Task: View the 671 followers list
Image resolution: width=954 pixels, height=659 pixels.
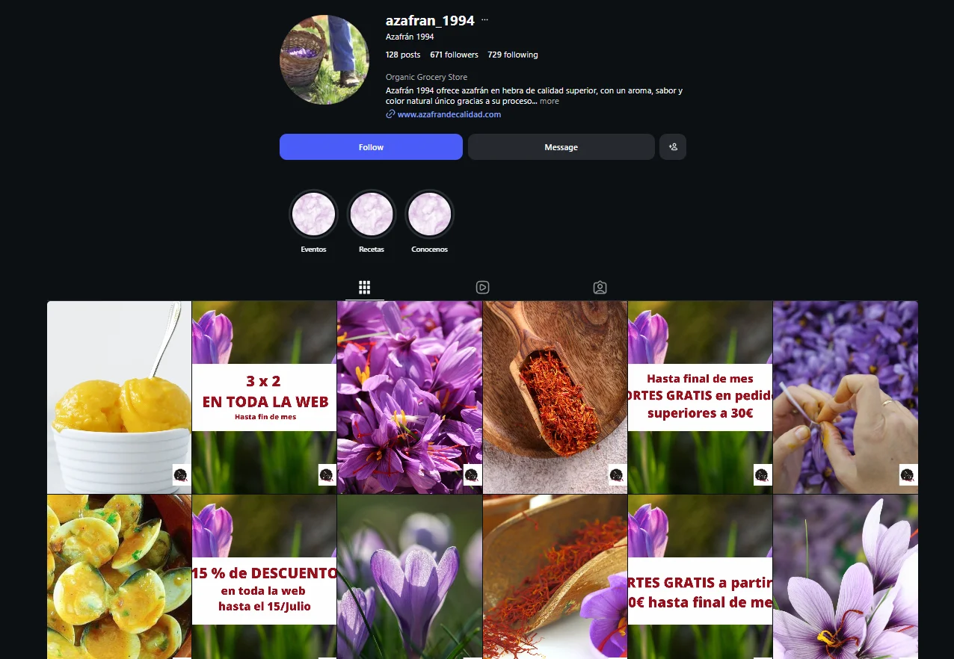Action: [x=454, y=55]
